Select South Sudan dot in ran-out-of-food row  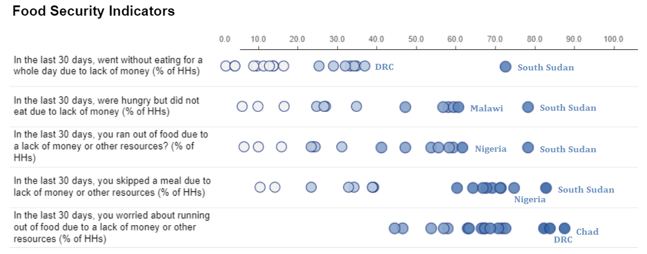528,147
